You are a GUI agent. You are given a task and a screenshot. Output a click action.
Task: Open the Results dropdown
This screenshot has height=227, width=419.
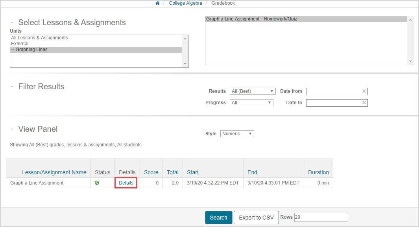tap(252, 91)
